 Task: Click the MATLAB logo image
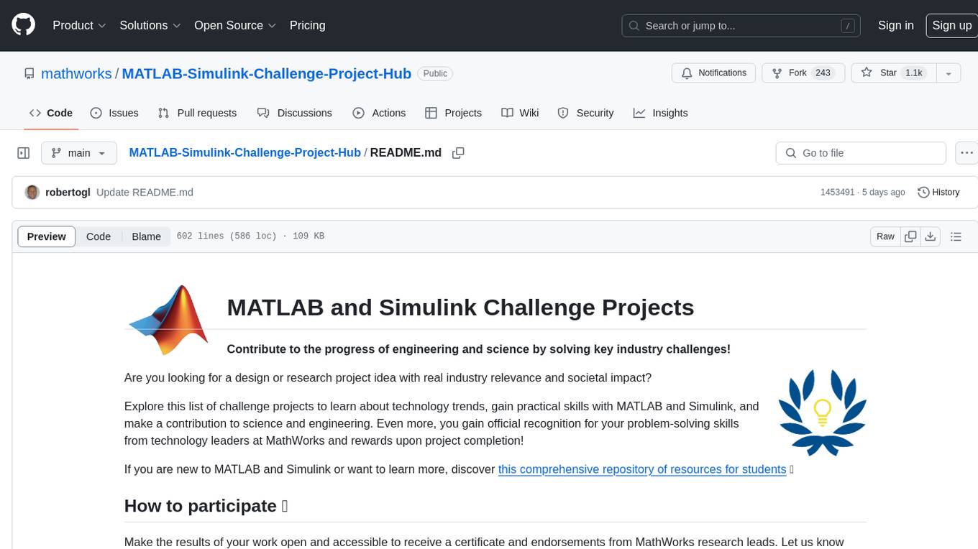point(168,320)
